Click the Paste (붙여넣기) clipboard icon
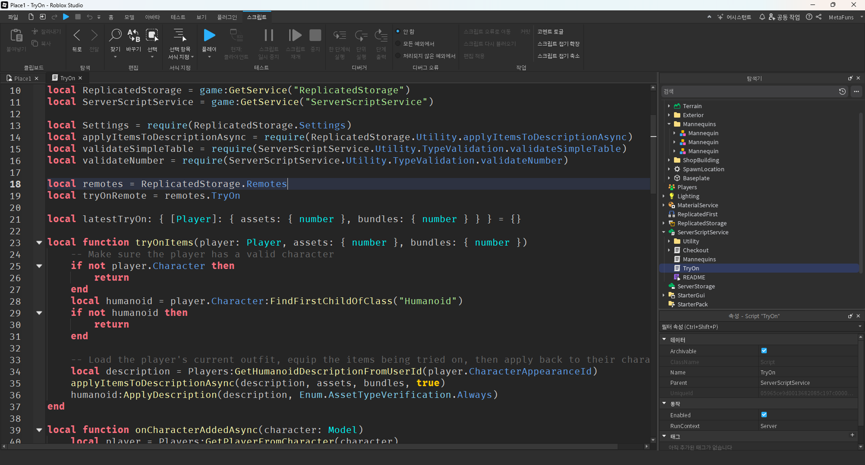Viewport: 865px width, 465px height. point(16,35)
